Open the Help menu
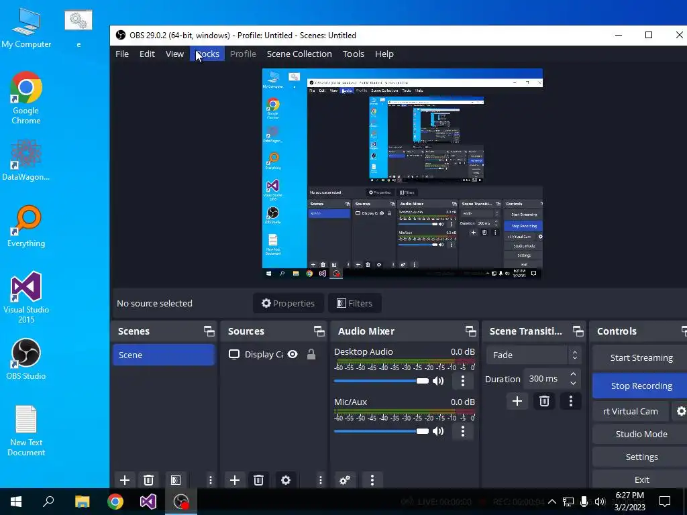The width and height of the screenshot is (687, 515). point(384,54)
